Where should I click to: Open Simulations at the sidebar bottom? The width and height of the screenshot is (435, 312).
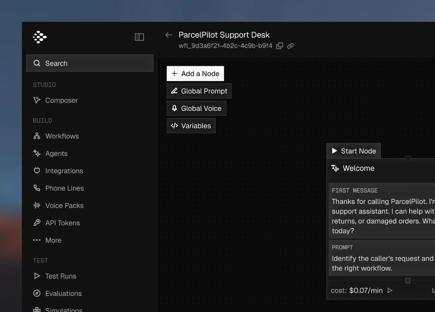click(x=57, y=310)
